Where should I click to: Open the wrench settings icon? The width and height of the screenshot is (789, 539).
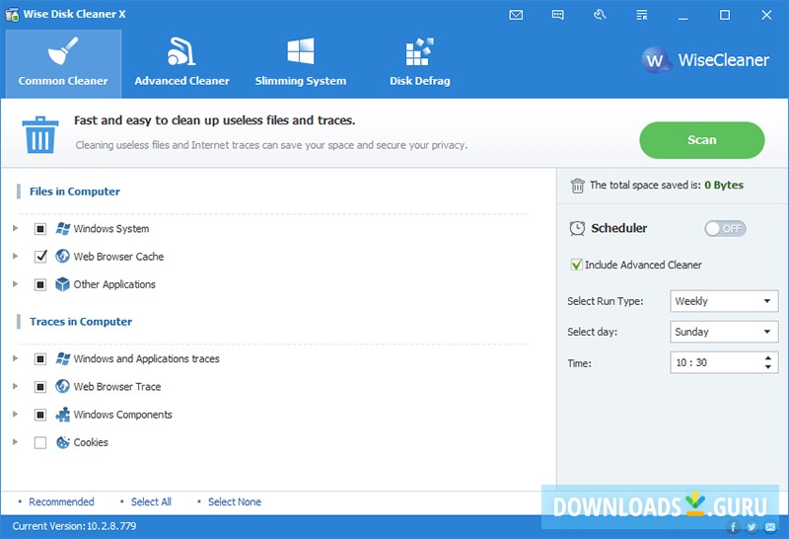[600, 15]
